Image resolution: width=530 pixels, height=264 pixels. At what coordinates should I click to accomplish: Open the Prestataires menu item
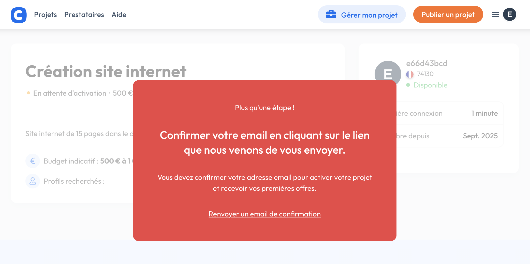point(84,15)
